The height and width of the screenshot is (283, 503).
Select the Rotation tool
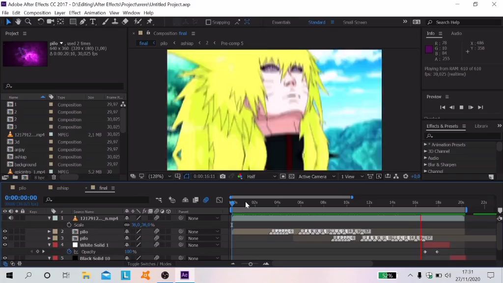click(40, 22)
